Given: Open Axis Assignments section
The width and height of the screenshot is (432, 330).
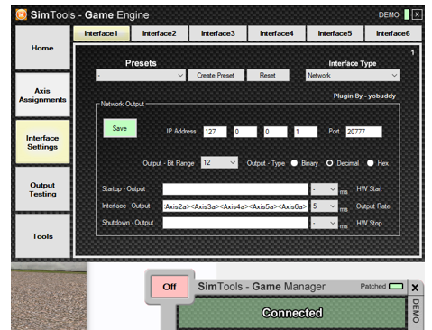Looking at the screenshot, I should [42, 95].
